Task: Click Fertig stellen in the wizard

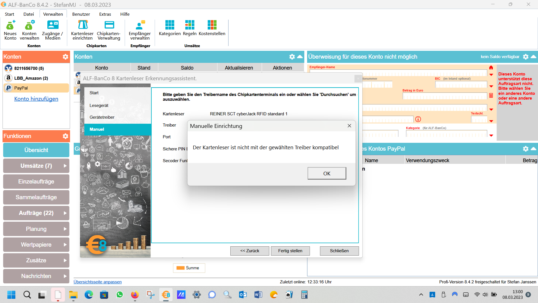Action: [290, 251]
